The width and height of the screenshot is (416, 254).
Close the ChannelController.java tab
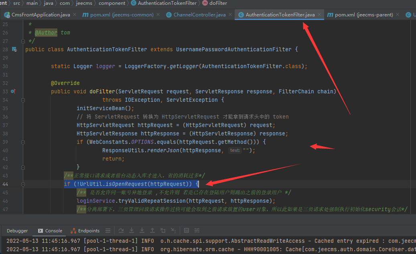pos(230,14)
